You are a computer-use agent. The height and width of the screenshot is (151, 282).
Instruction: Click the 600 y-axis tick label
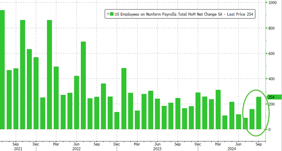pos(272,54)
